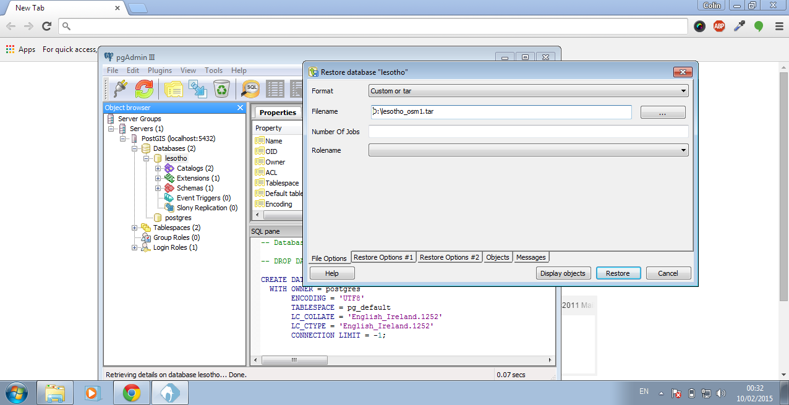The width and height of the screenshot is (789, 405).
Task: Switch to the Objects tab
Action: coord(498,257)
